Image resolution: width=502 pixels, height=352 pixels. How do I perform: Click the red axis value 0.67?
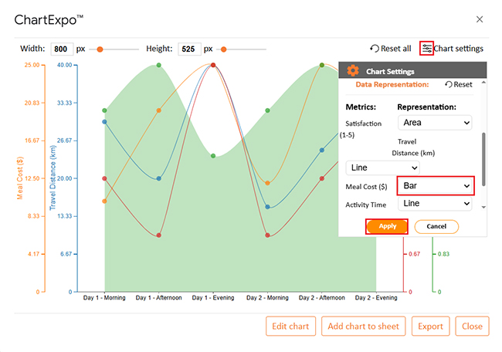pyautogui.click(x=414, y=254)
